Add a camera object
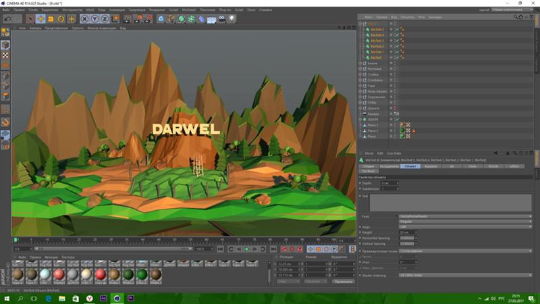The height and width of the screenshot is (304, 540). (x=222, y=19)
